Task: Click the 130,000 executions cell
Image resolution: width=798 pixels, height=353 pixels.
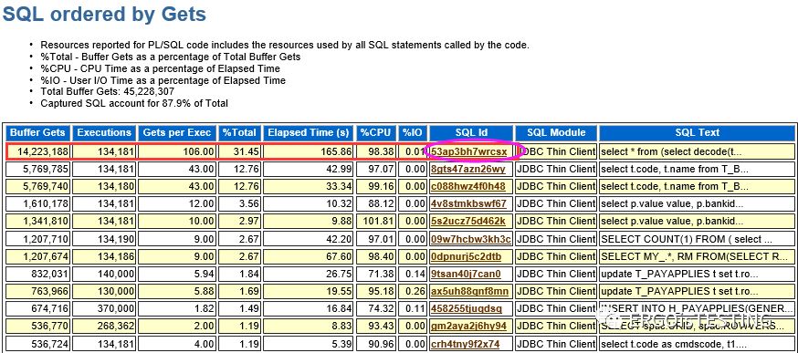Action: pyautogui.click(x=104, y=292)
